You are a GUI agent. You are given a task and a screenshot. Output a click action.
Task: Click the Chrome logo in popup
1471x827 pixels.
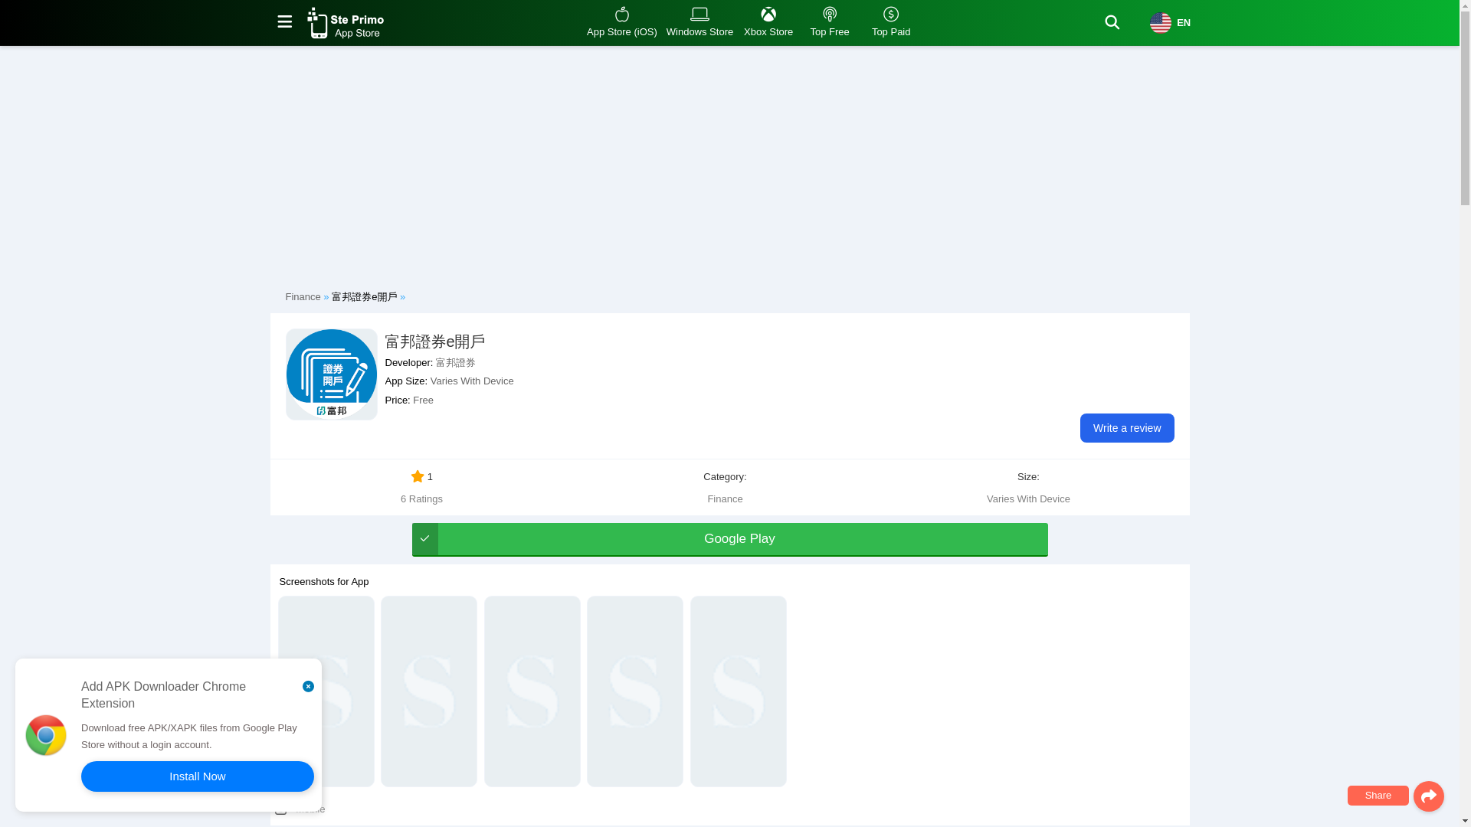click(46, 735)
